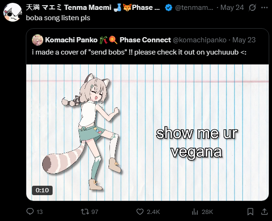The image size is (272, 221).
Task: Open the Grok explain icon
Action: coord(252,8)
